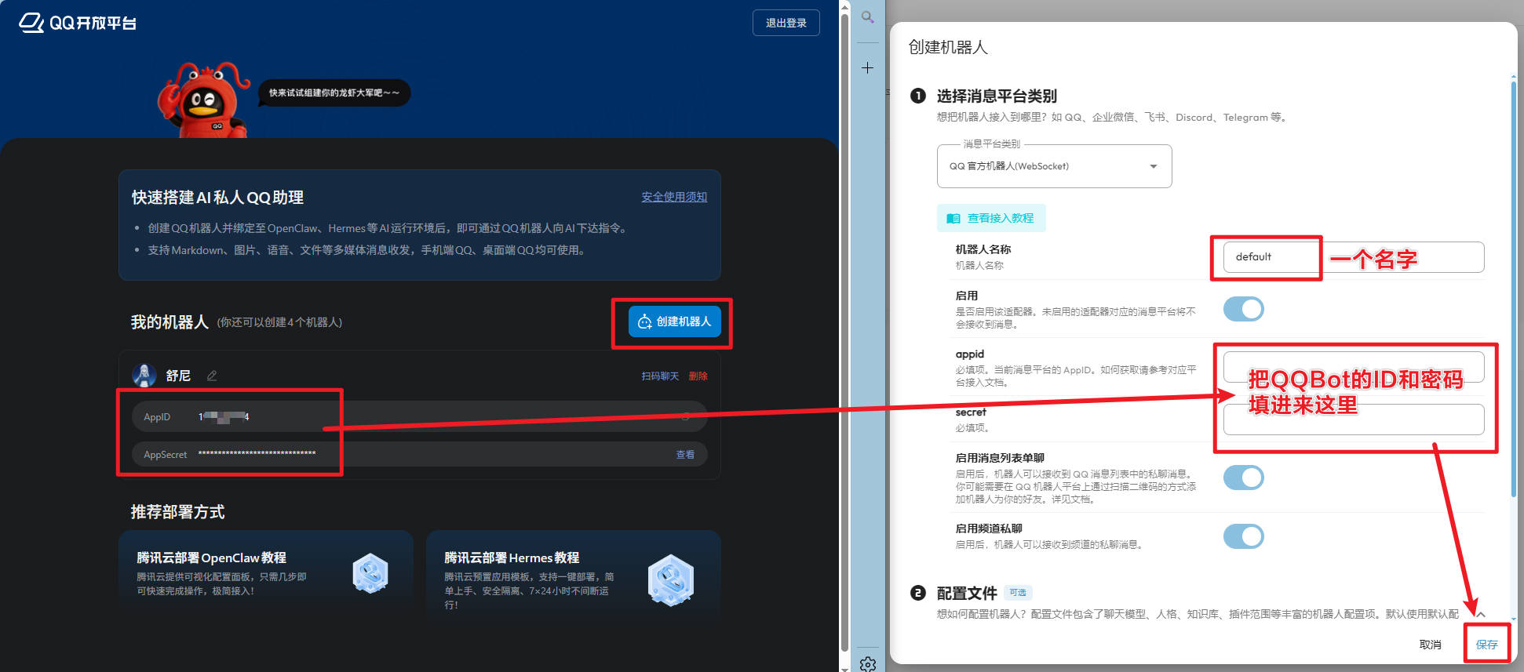1524x672 pixels.
Task: Toggle the 启用 switch
Action: pos(1244,309)
